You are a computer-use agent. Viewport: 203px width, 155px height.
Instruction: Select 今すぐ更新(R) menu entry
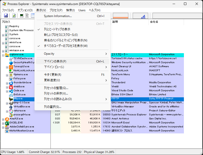(73, 75)
